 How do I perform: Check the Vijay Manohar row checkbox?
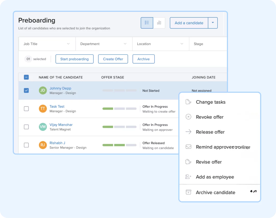tap(26, 127)
